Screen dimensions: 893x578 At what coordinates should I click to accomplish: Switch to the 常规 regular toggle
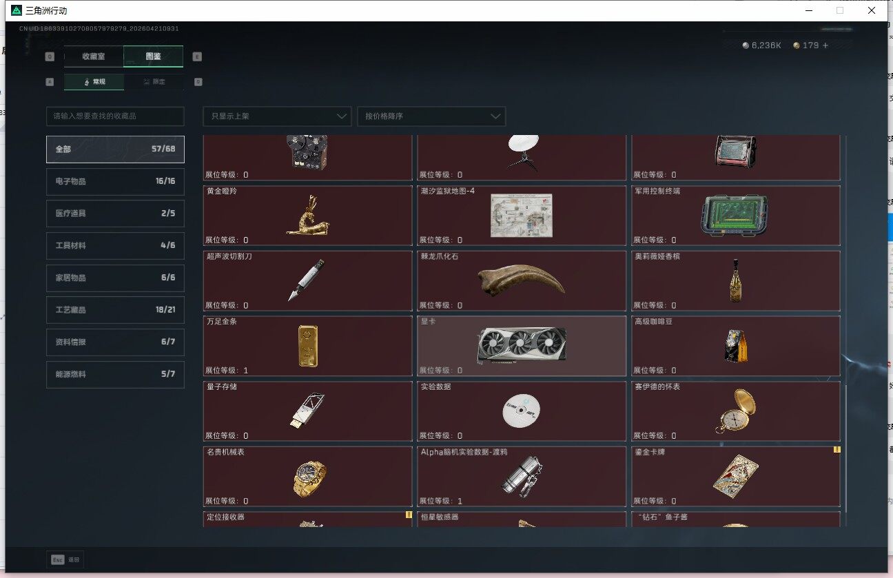point(94,82)
